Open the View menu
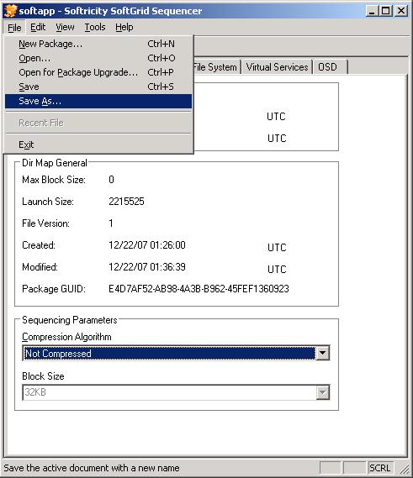 coord(65,28)
